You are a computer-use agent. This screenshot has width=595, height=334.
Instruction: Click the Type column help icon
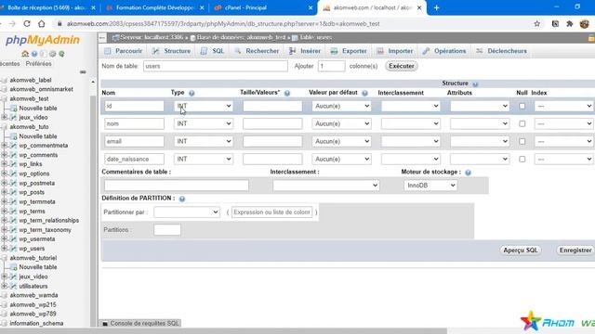192,93
